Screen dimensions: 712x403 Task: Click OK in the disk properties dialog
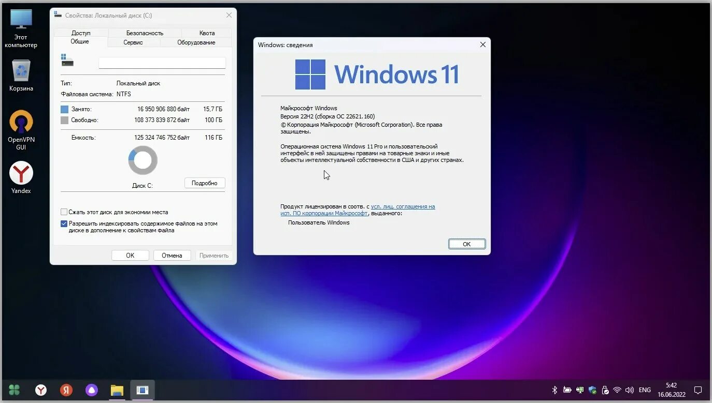click(x=130, y=255)
